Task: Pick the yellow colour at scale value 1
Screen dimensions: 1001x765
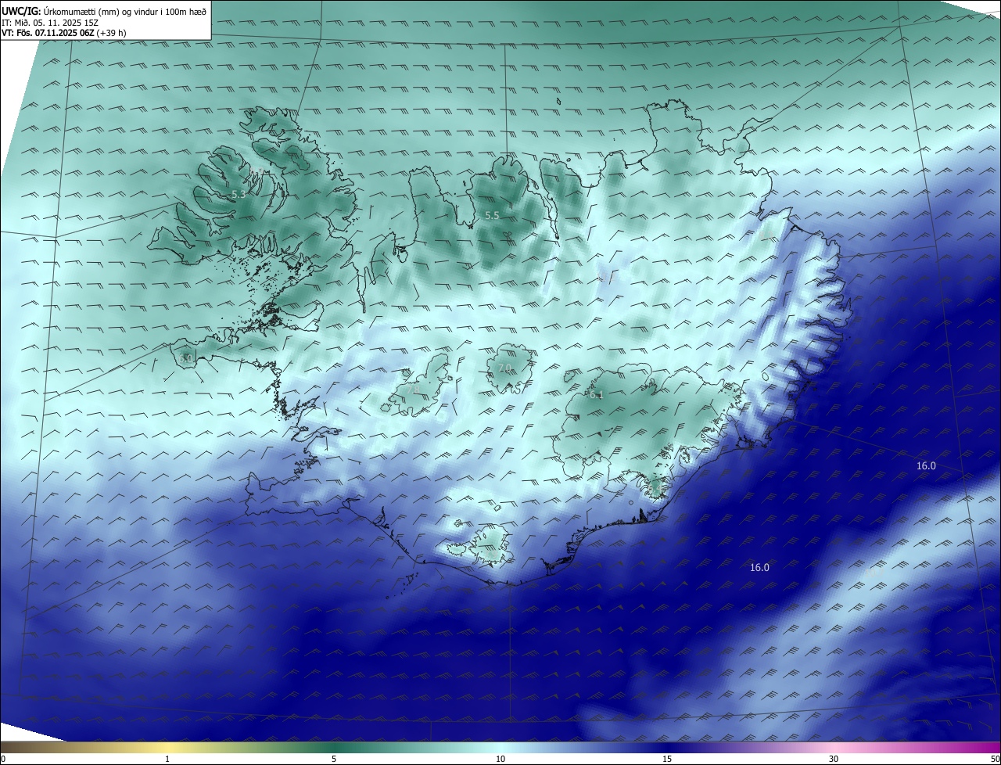Action: point(167,747)
